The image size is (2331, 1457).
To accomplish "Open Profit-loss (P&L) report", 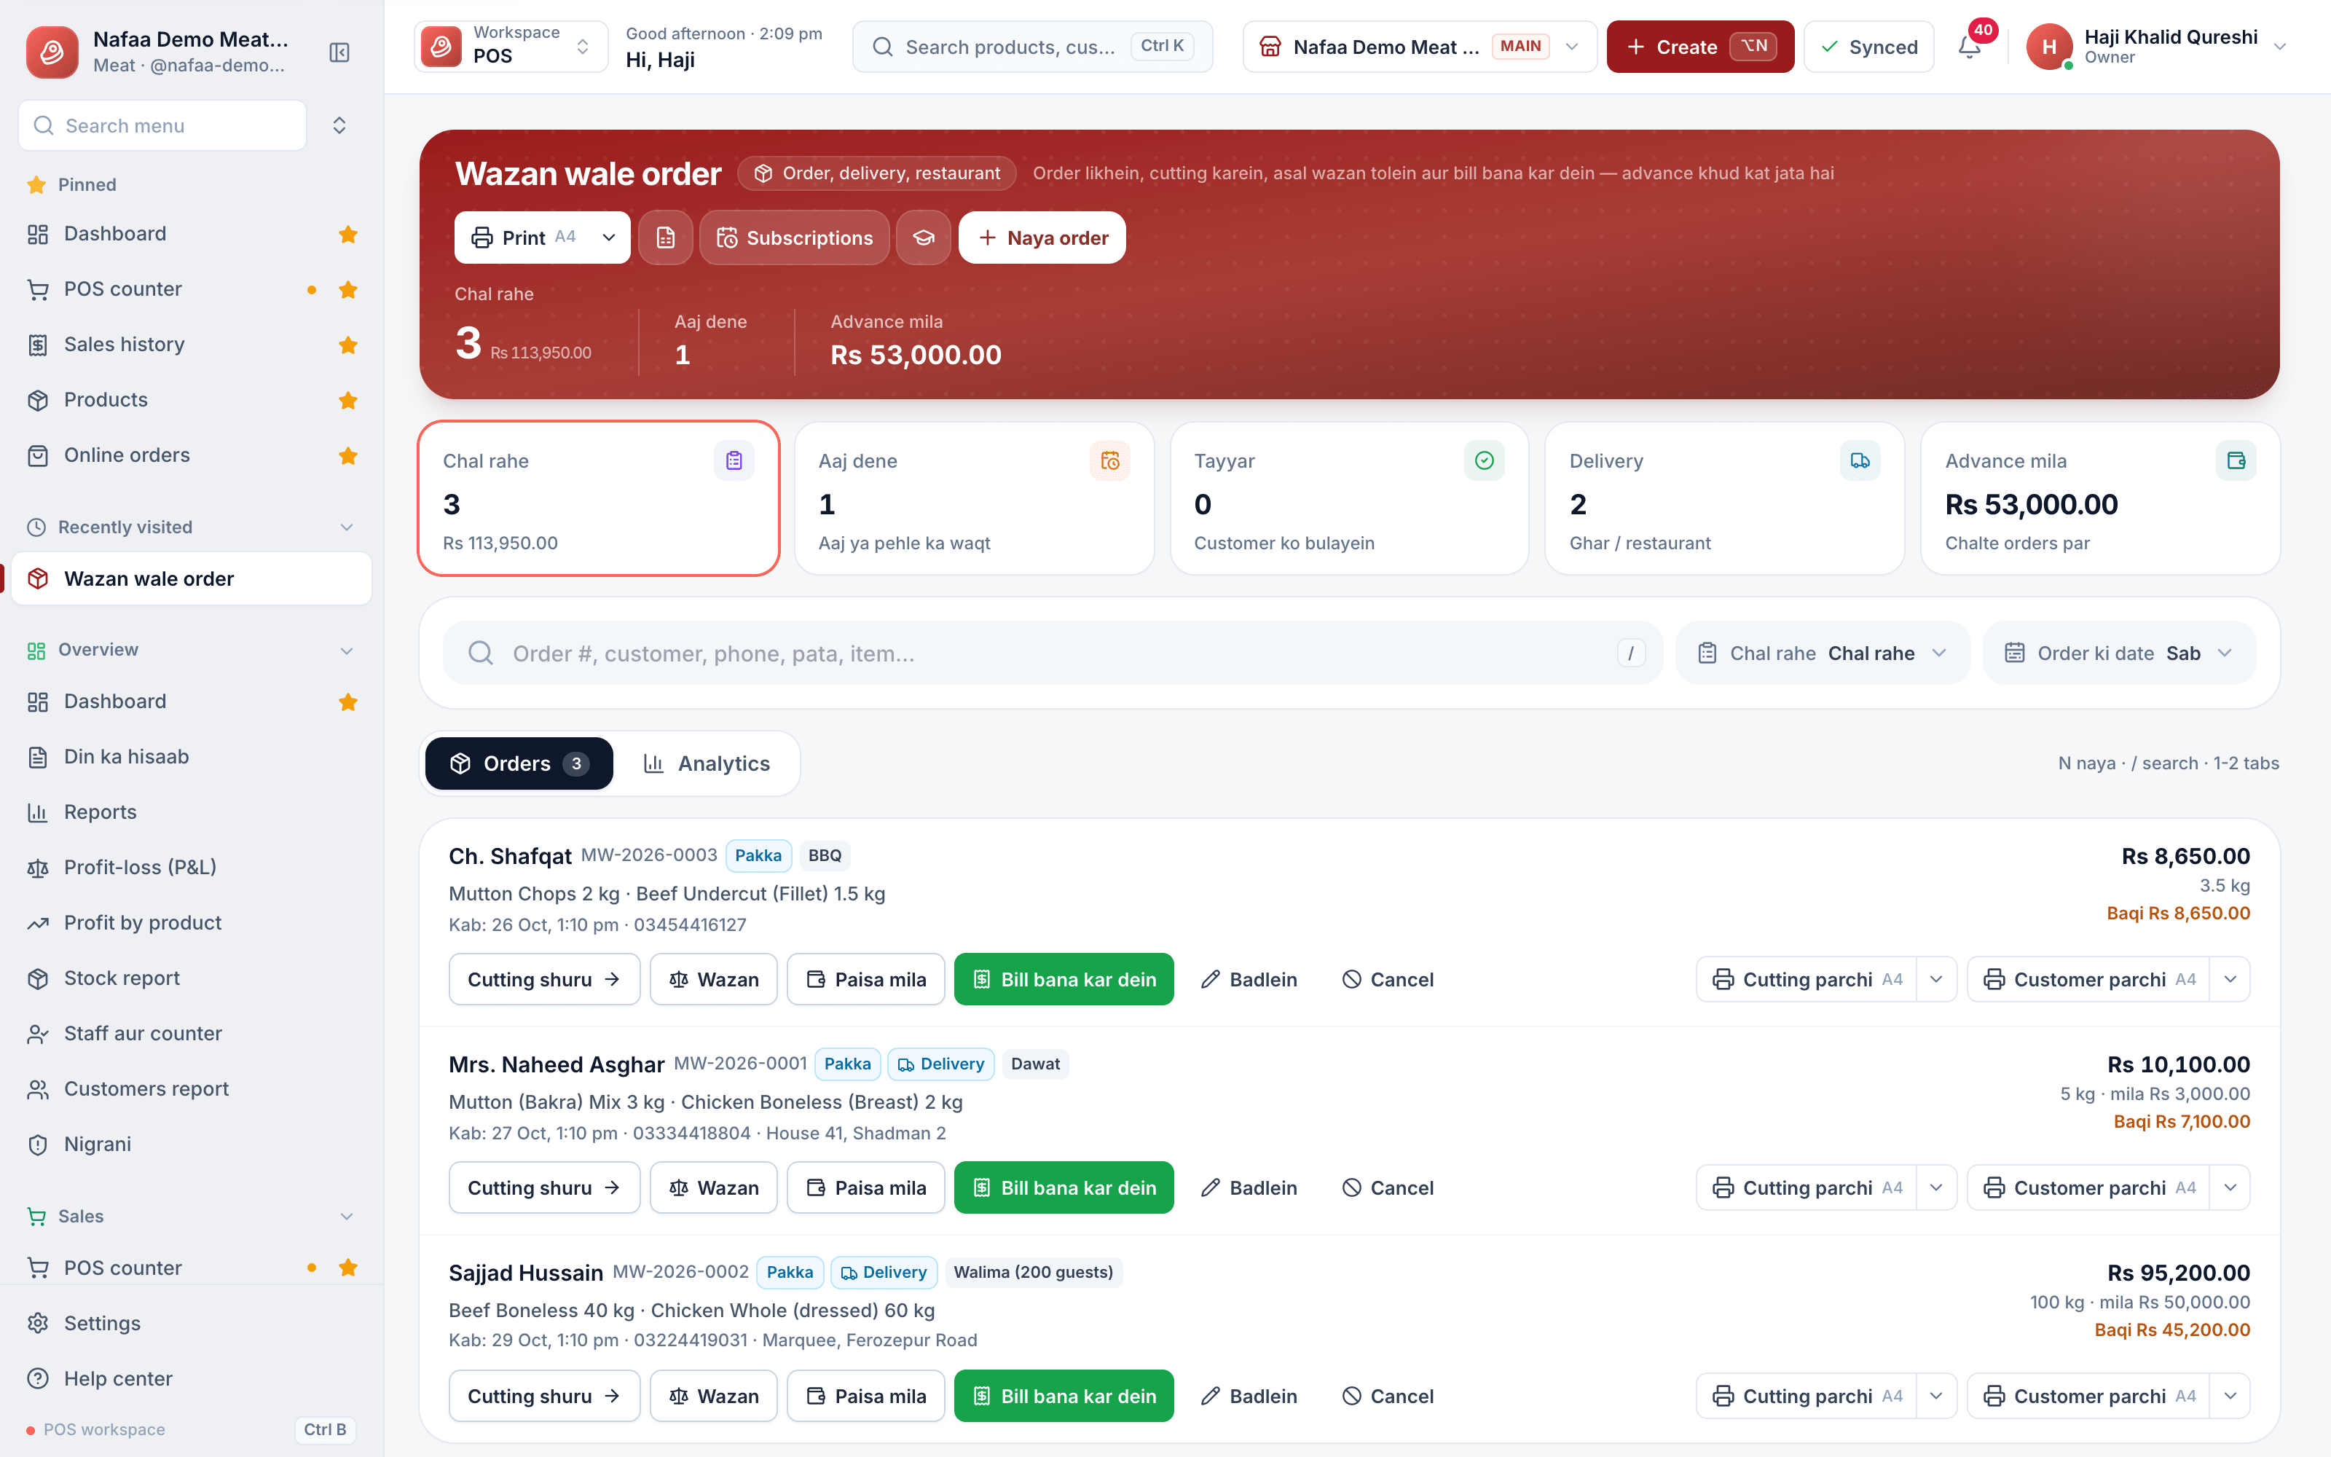I will 192,867.
